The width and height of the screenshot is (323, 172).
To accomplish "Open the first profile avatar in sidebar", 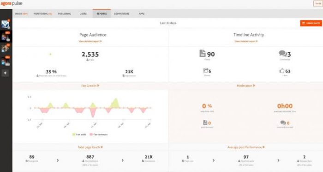I will [6, 25].
